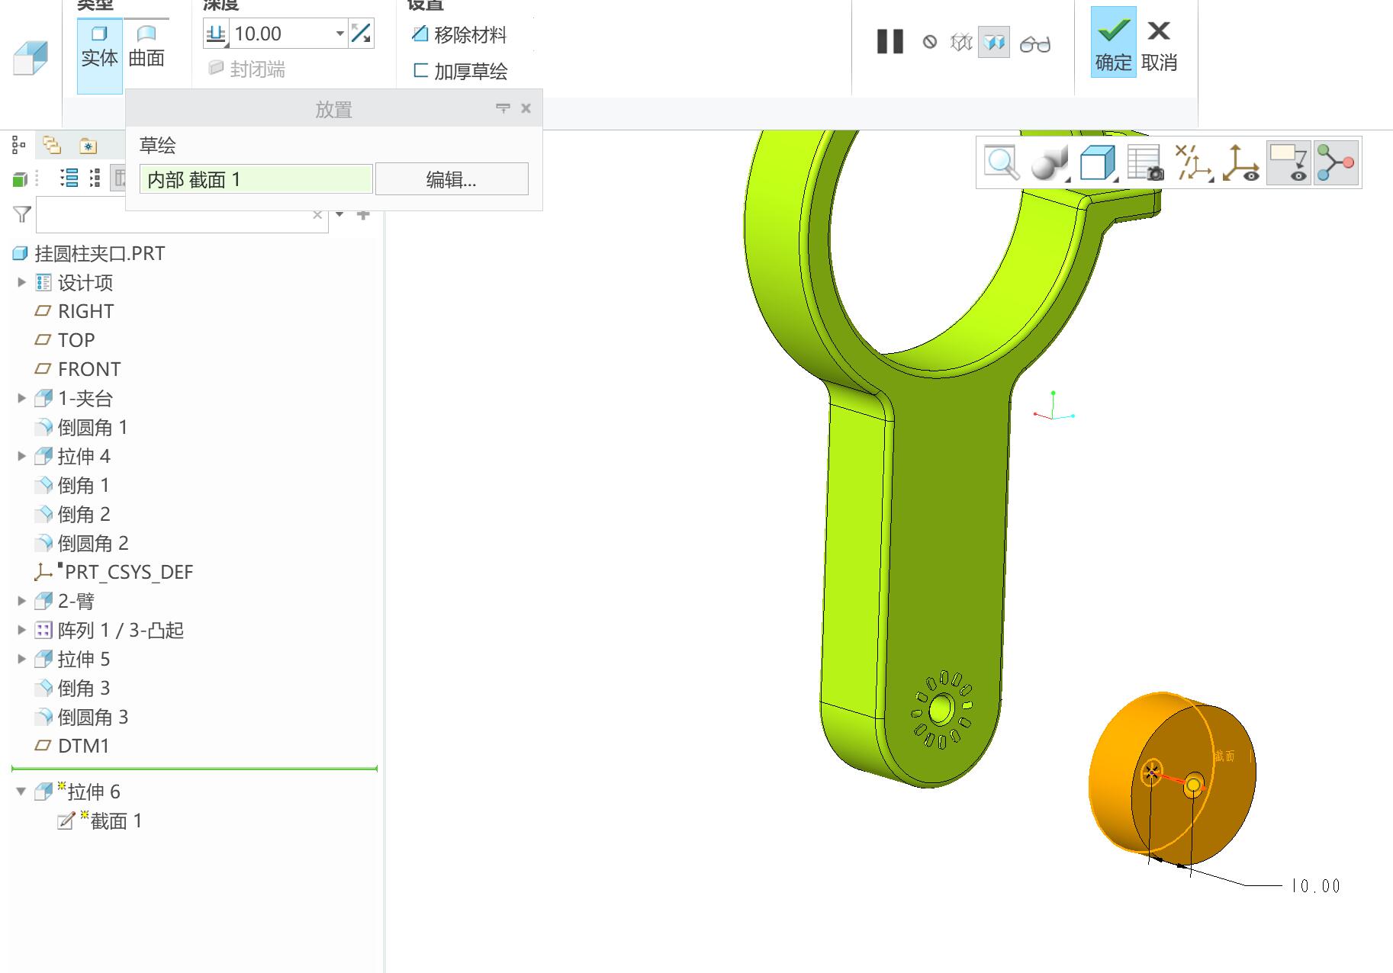This screenshot has width=1393, height=973.
Task: Collapse the 拉伸 6 feature node
Action: [21, 792]
